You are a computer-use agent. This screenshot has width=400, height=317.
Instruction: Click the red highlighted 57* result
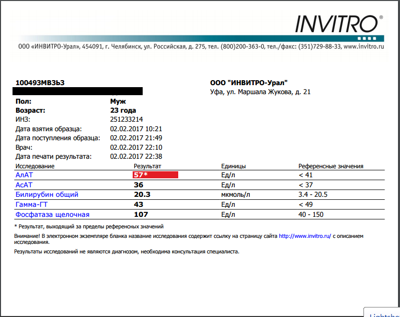pos(155,175)
